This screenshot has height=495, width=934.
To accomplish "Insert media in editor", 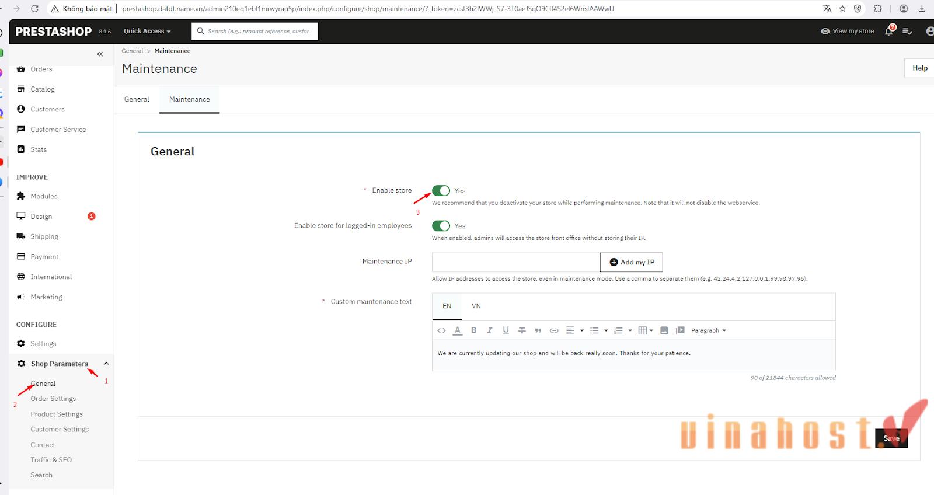I will (x=680, y=330).
